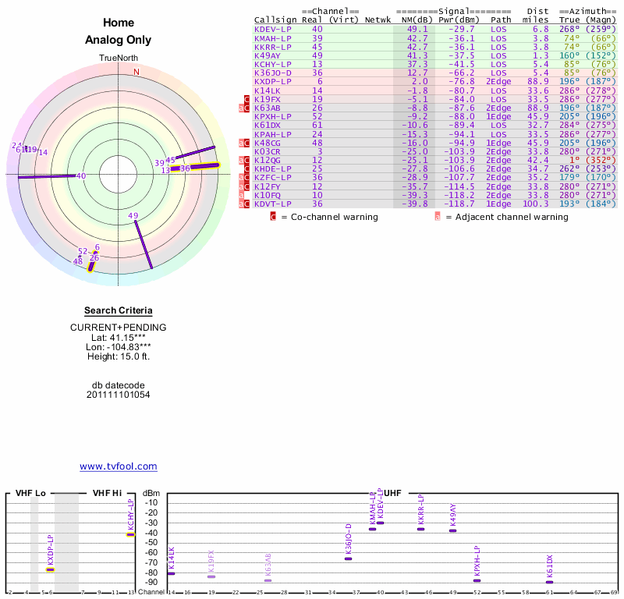Click the KCHY-LP marker in the VHF Hi chart

click(130, 534)
